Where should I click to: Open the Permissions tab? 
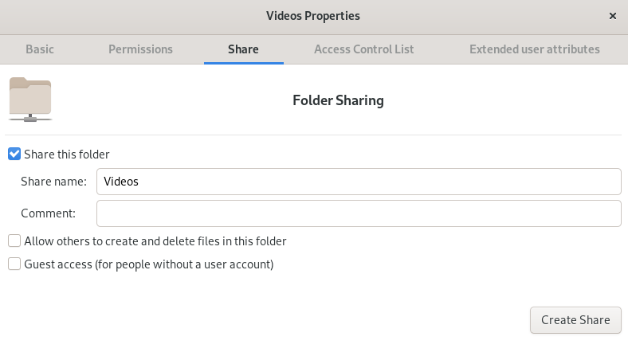pyautogui.click(x=140, y=49)
